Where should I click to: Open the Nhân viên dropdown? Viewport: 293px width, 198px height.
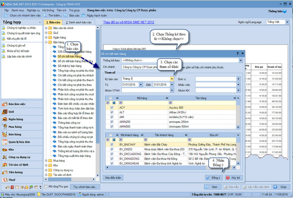click(x=238, y=85)
